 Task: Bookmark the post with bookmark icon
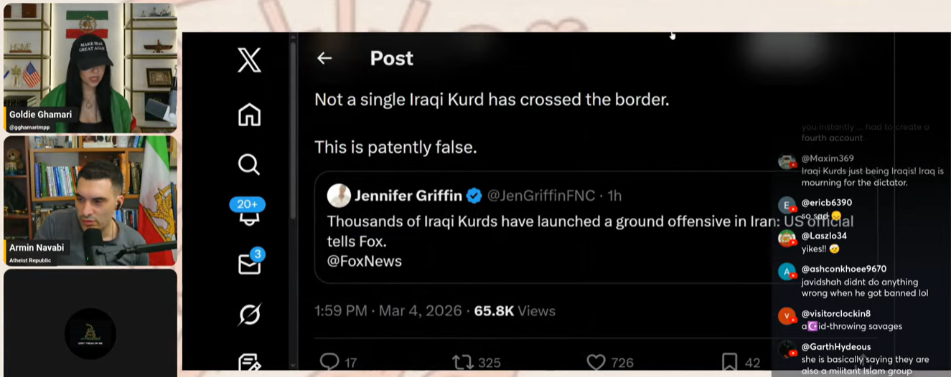[729, 362]
